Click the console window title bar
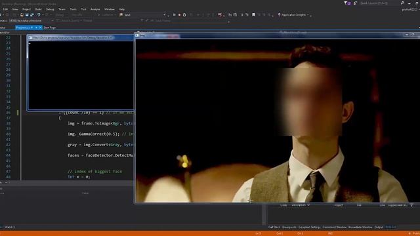The image size is (420, 236). click(x=80, y=38)
